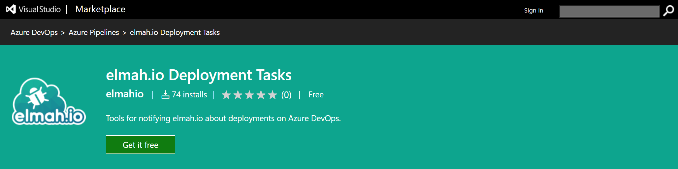Open the Marketplace home link
This screenshot has width=678, height=169.
[x=100, y=9]
